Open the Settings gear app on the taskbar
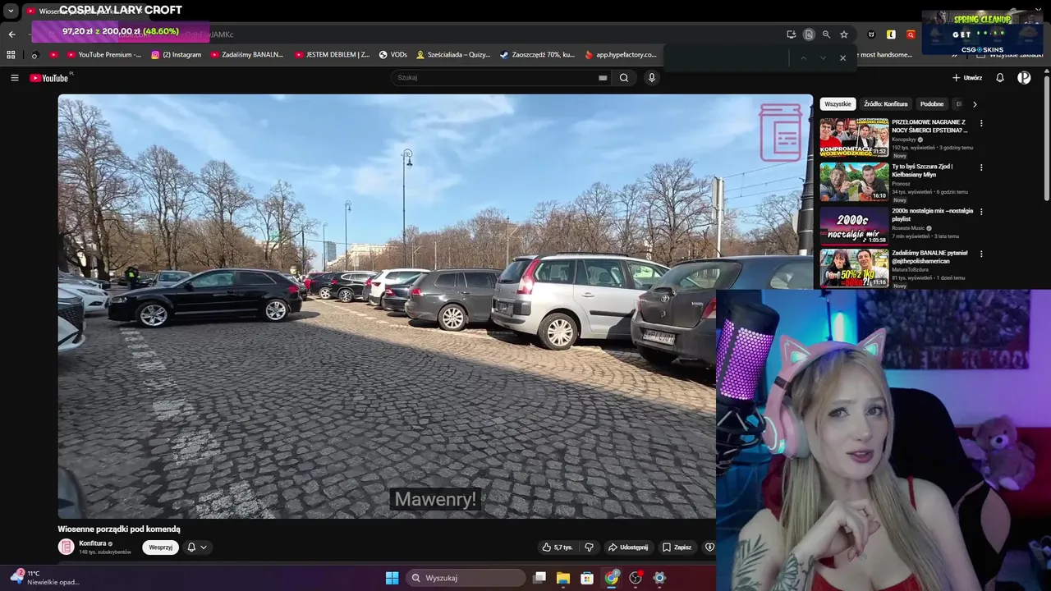 pos(659,578)
